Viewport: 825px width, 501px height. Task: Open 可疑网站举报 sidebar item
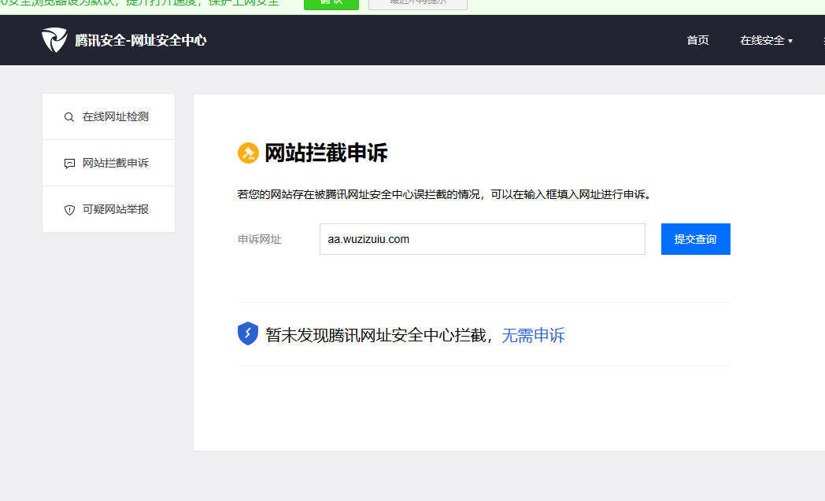[x=109, y=209]
